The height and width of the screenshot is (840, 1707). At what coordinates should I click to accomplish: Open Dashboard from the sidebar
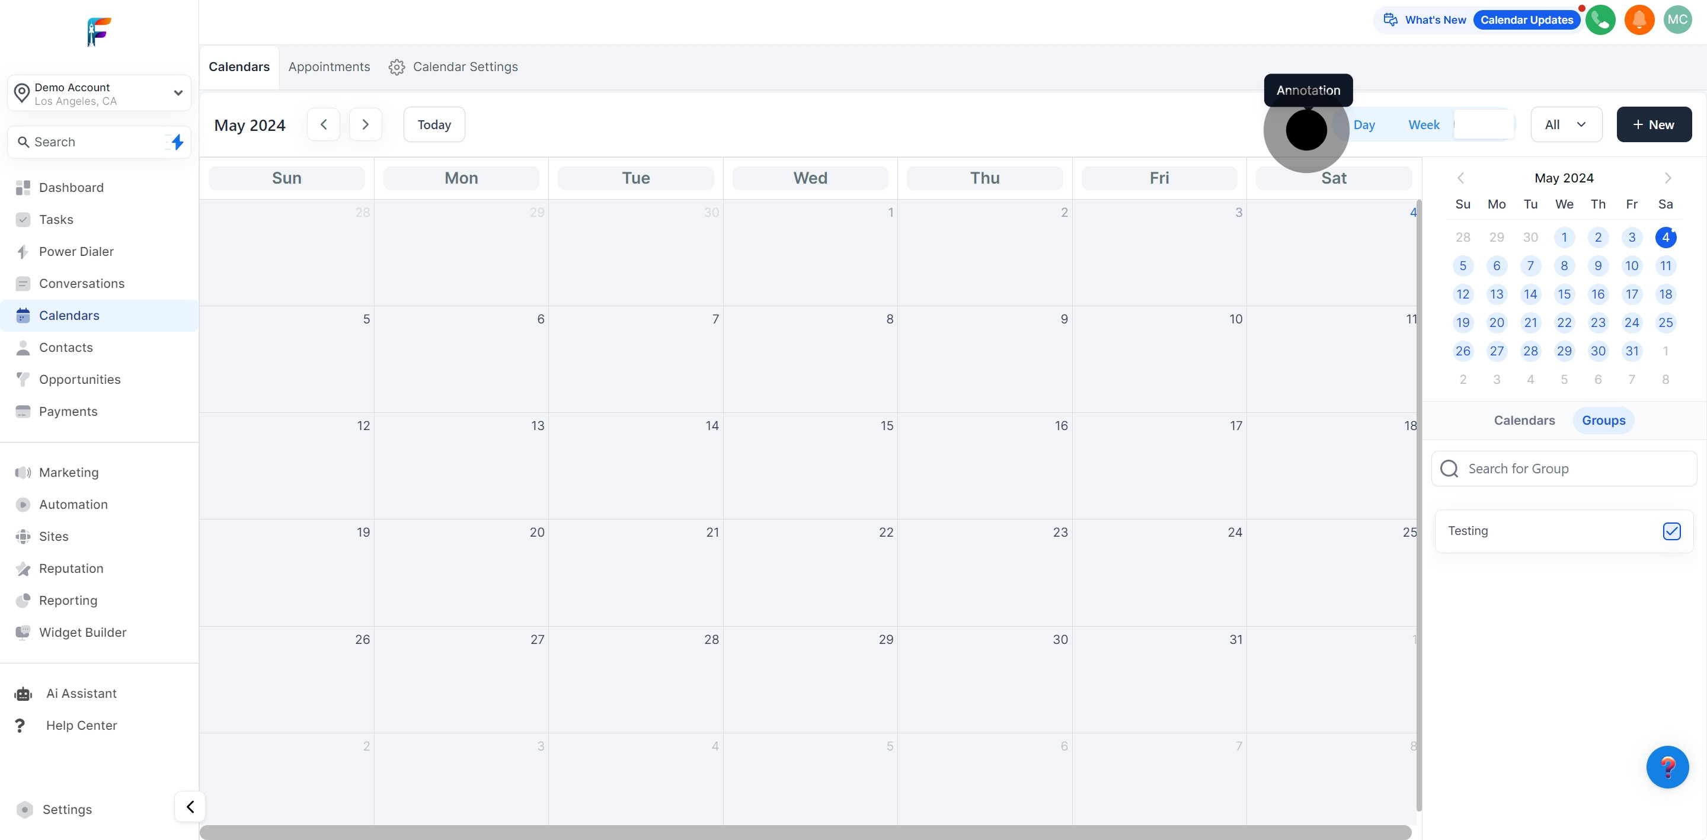[x=71, y=187]
